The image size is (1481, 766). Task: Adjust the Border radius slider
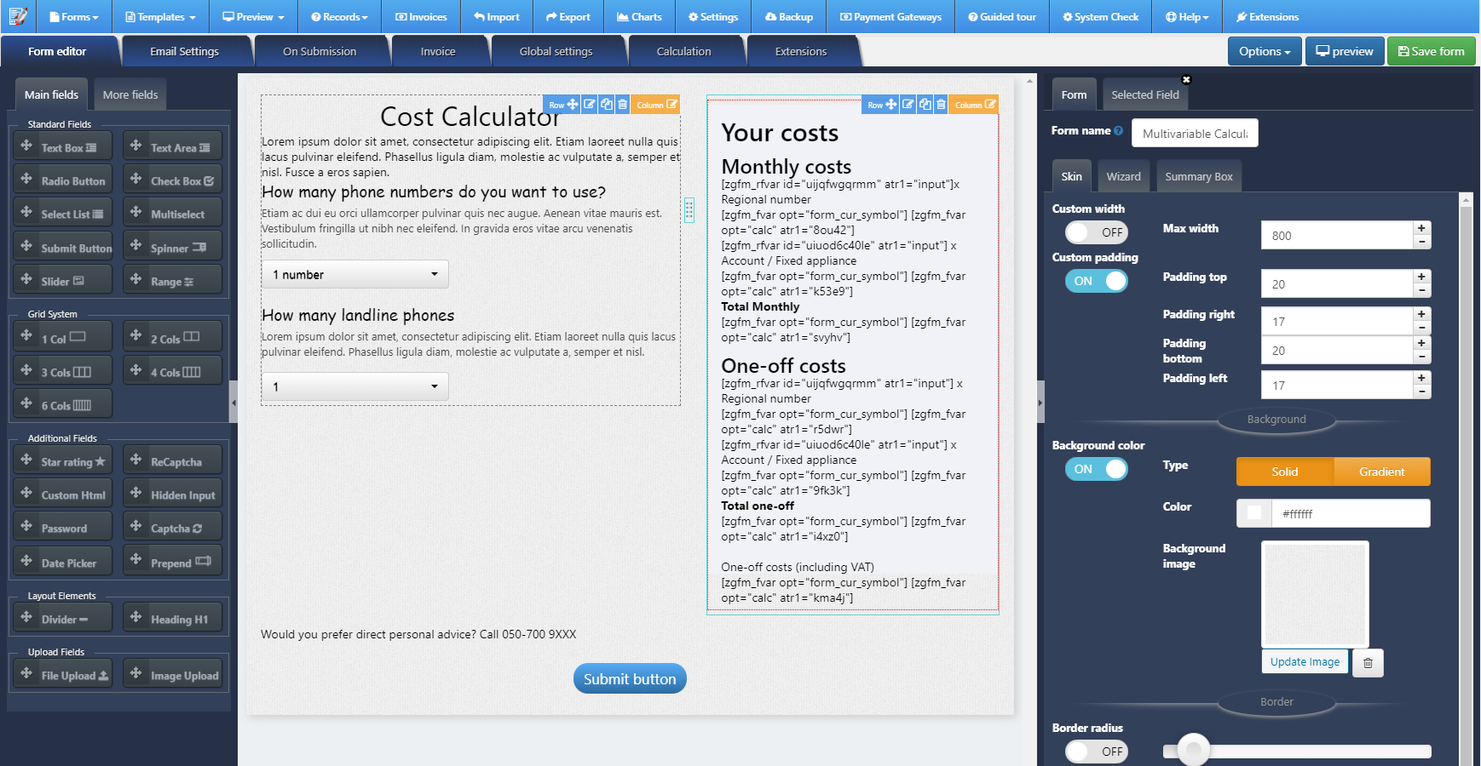(1193, 750)
